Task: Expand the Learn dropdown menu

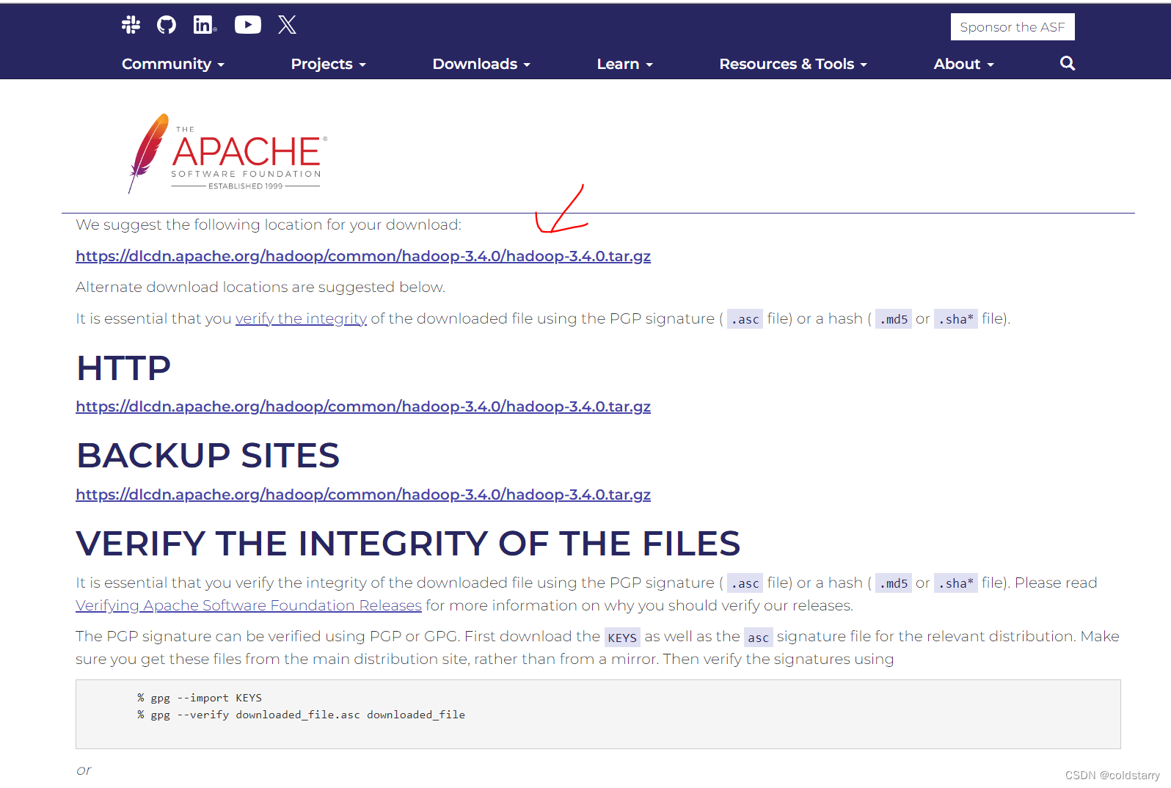Action: 624,64
